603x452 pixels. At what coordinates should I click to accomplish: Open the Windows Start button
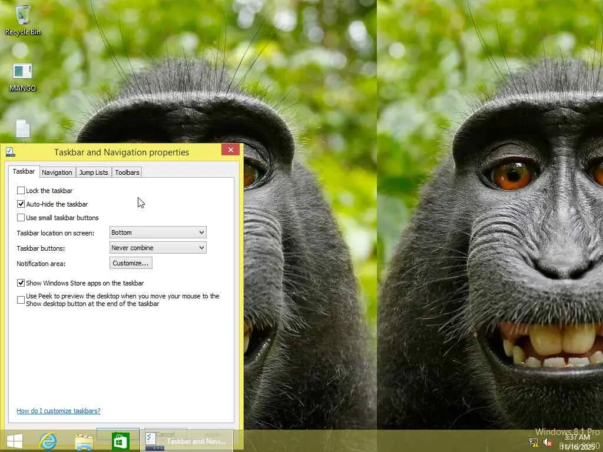(x=15, y=441)
